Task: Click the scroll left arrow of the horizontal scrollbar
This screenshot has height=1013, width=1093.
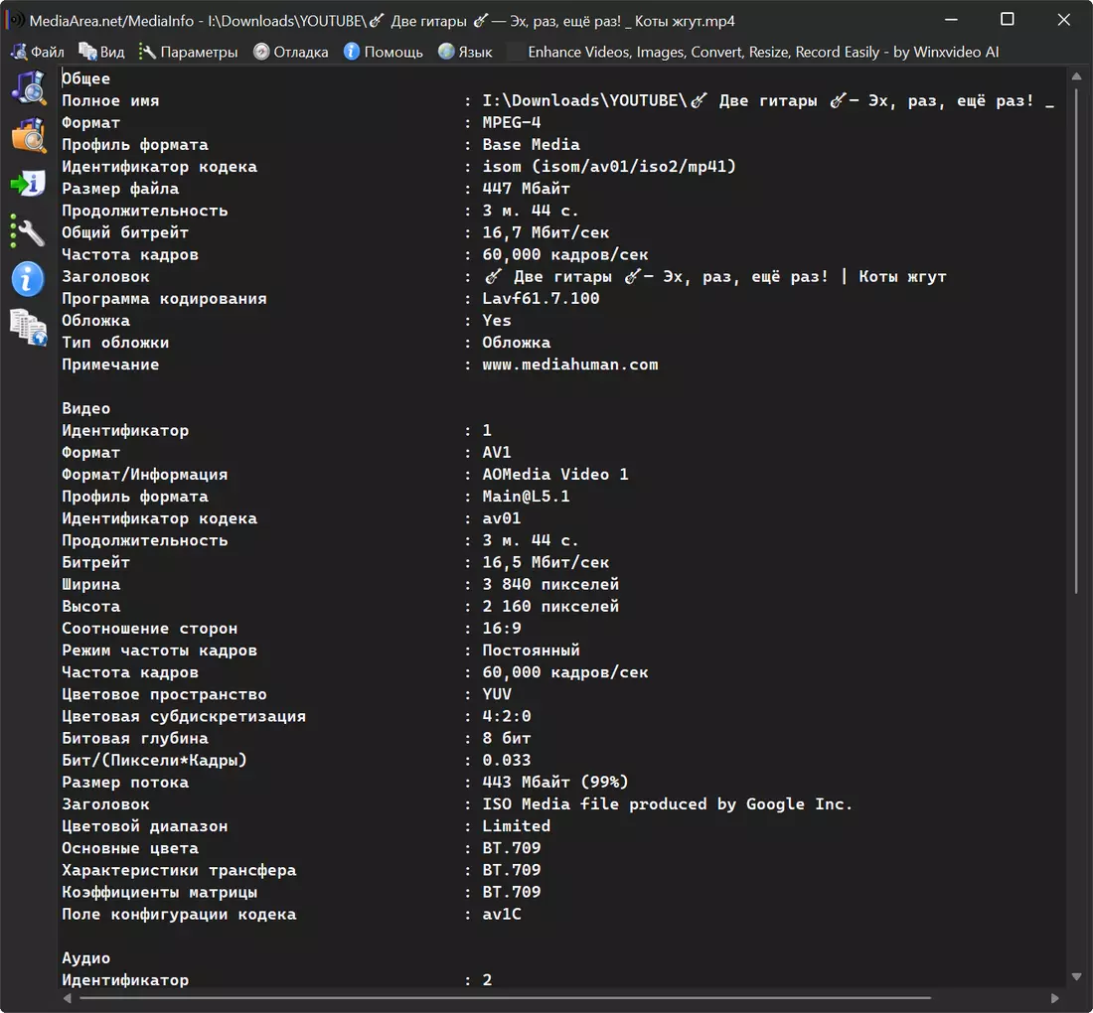Action: pos(67,998)
